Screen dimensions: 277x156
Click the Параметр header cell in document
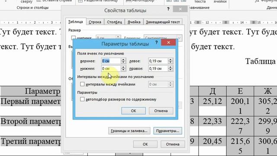[x=42, y=91]
